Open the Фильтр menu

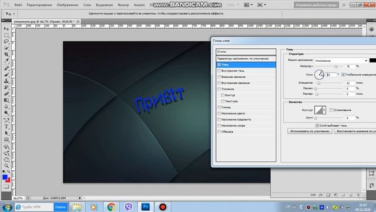pos(123,5)
